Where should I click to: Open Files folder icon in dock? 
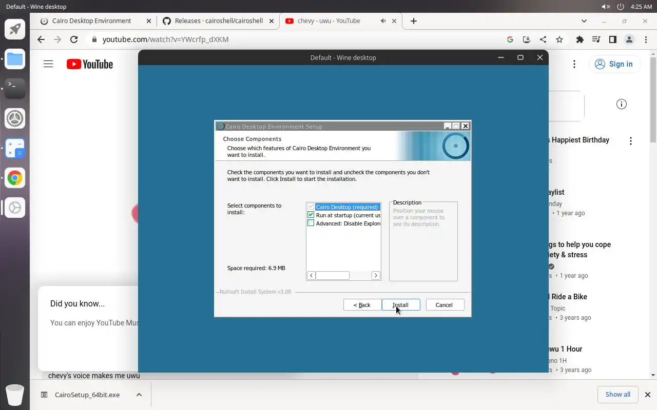(x=15, y=59)
